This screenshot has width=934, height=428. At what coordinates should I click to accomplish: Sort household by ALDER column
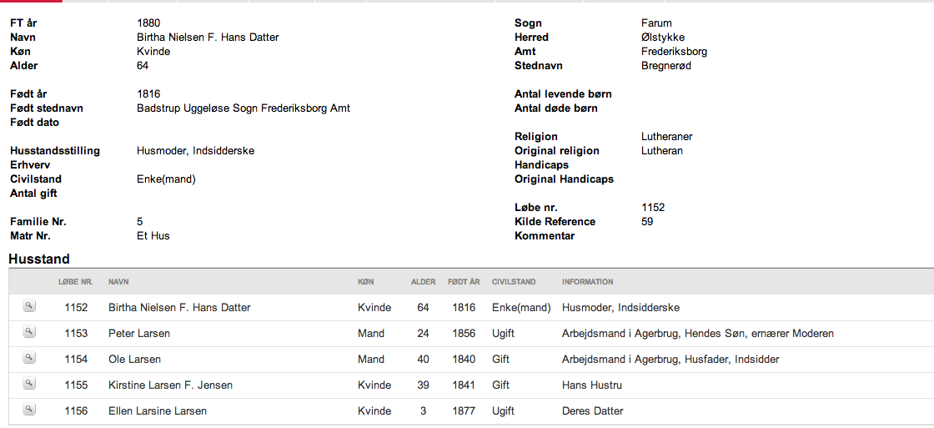[x=424, y=282]
